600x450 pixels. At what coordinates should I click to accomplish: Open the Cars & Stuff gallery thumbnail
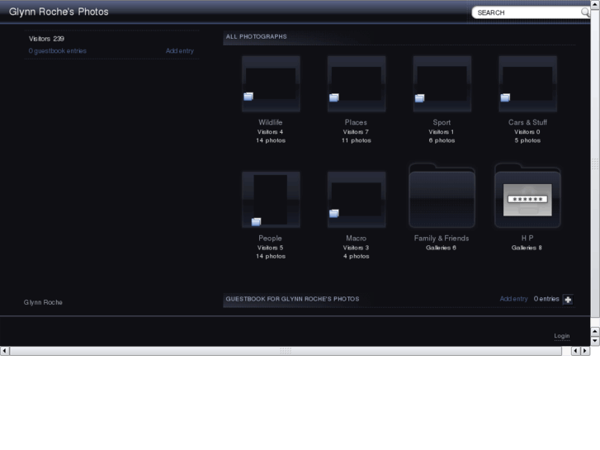pos(527,84)
